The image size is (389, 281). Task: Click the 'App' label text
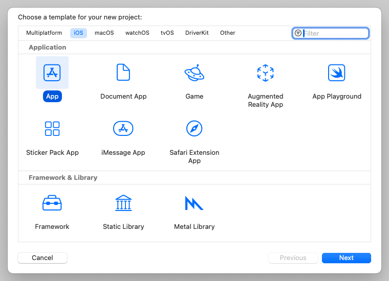pos(52,97)
